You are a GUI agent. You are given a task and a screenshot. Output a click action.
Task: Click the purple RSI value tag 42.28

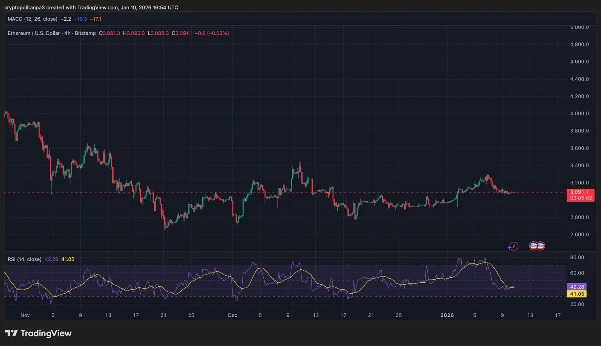(577, 287)
